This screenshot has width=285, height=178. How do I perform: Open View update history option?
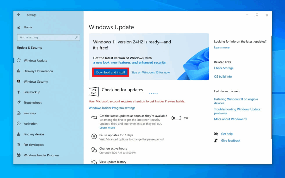tap(113, 162)
